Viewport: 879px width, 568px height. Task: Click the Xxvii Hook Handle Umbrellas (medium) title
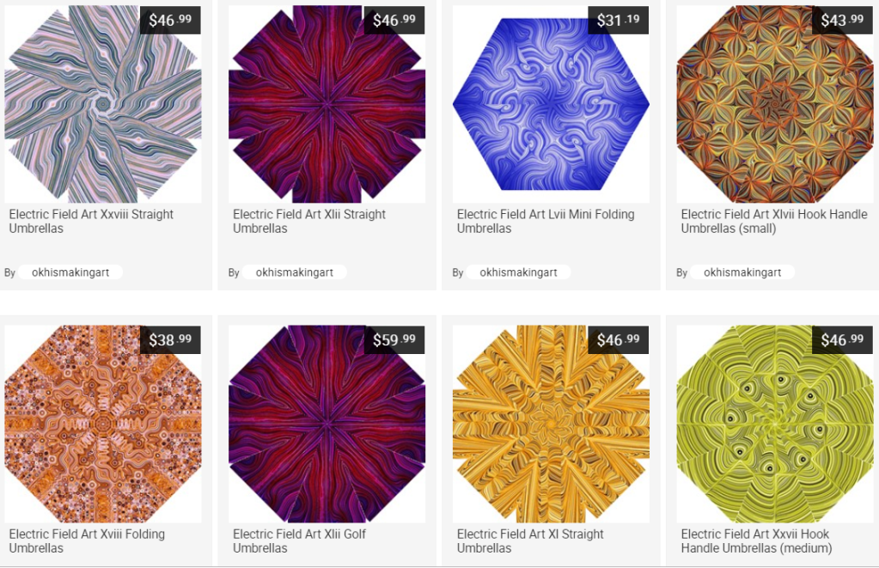click(x=756, y=541)
